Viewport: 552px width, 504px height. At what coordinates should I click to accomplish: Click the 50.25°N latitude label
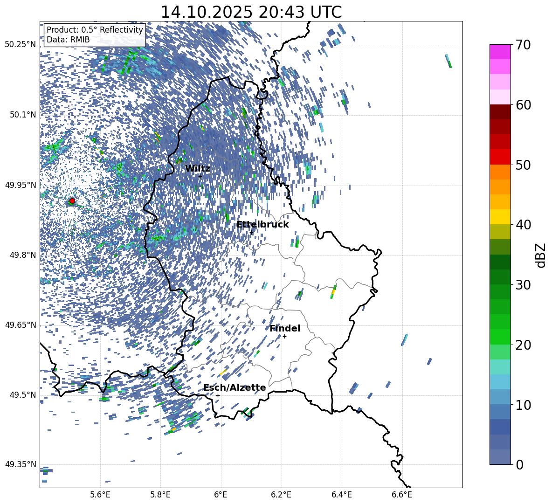click(x=21, y=45)
